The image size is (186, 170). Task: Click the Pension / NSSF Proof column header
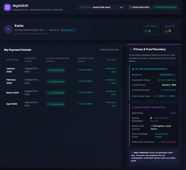[x=86, y=60]
